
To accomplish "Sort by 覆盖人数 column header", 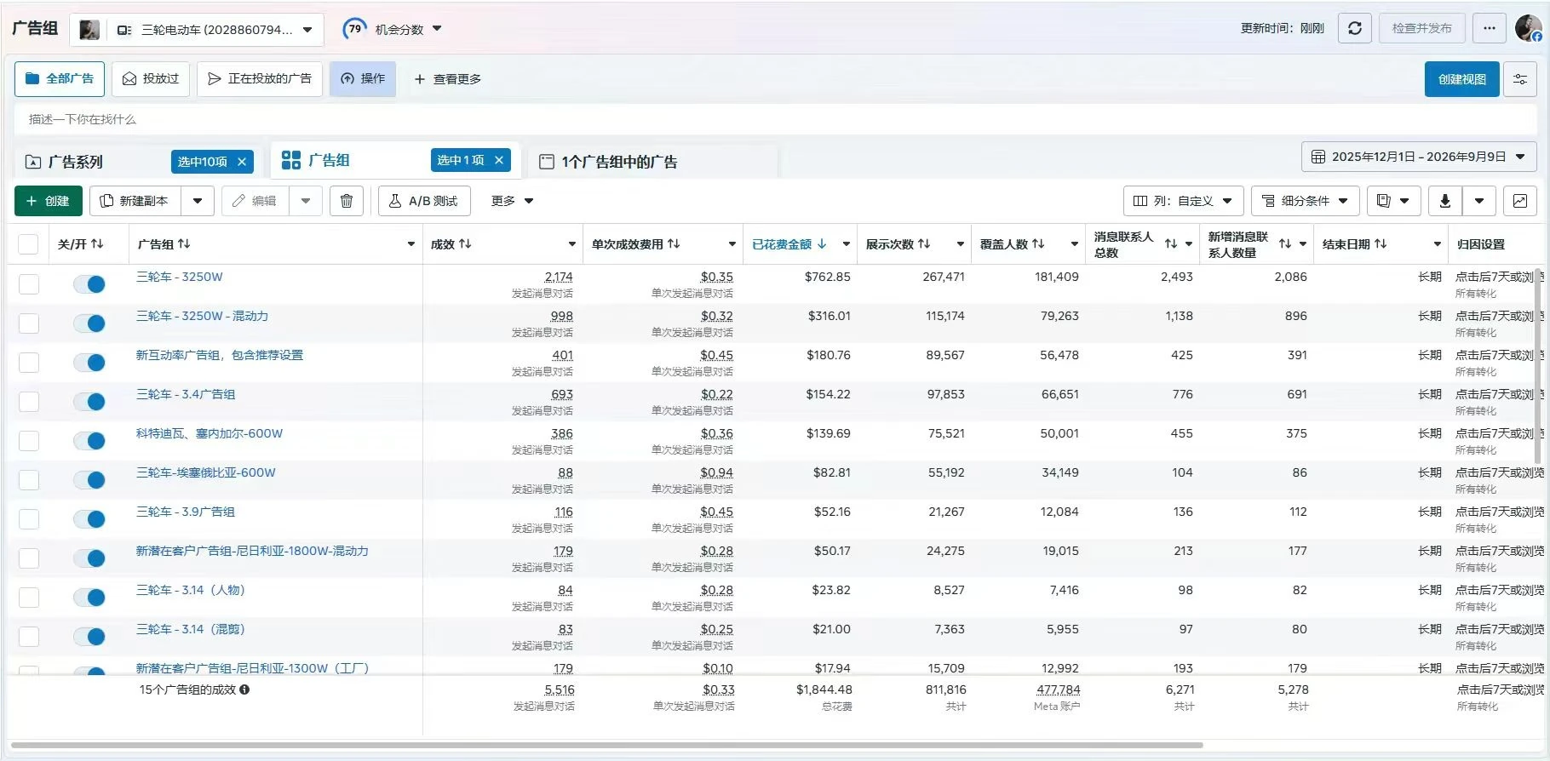I will pyautogui.click(x=1012, y=244).
